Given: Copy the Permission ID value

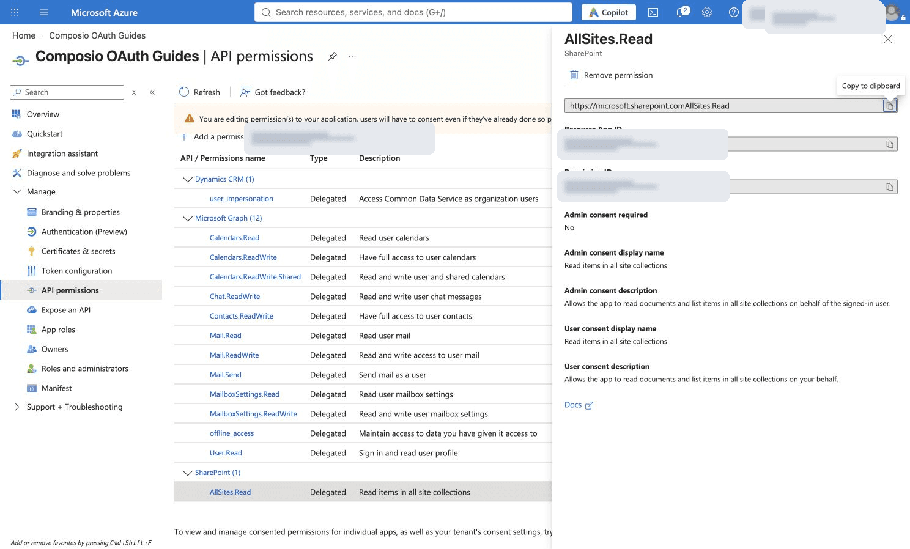Looking at the screenshot, I should [890, 187].
